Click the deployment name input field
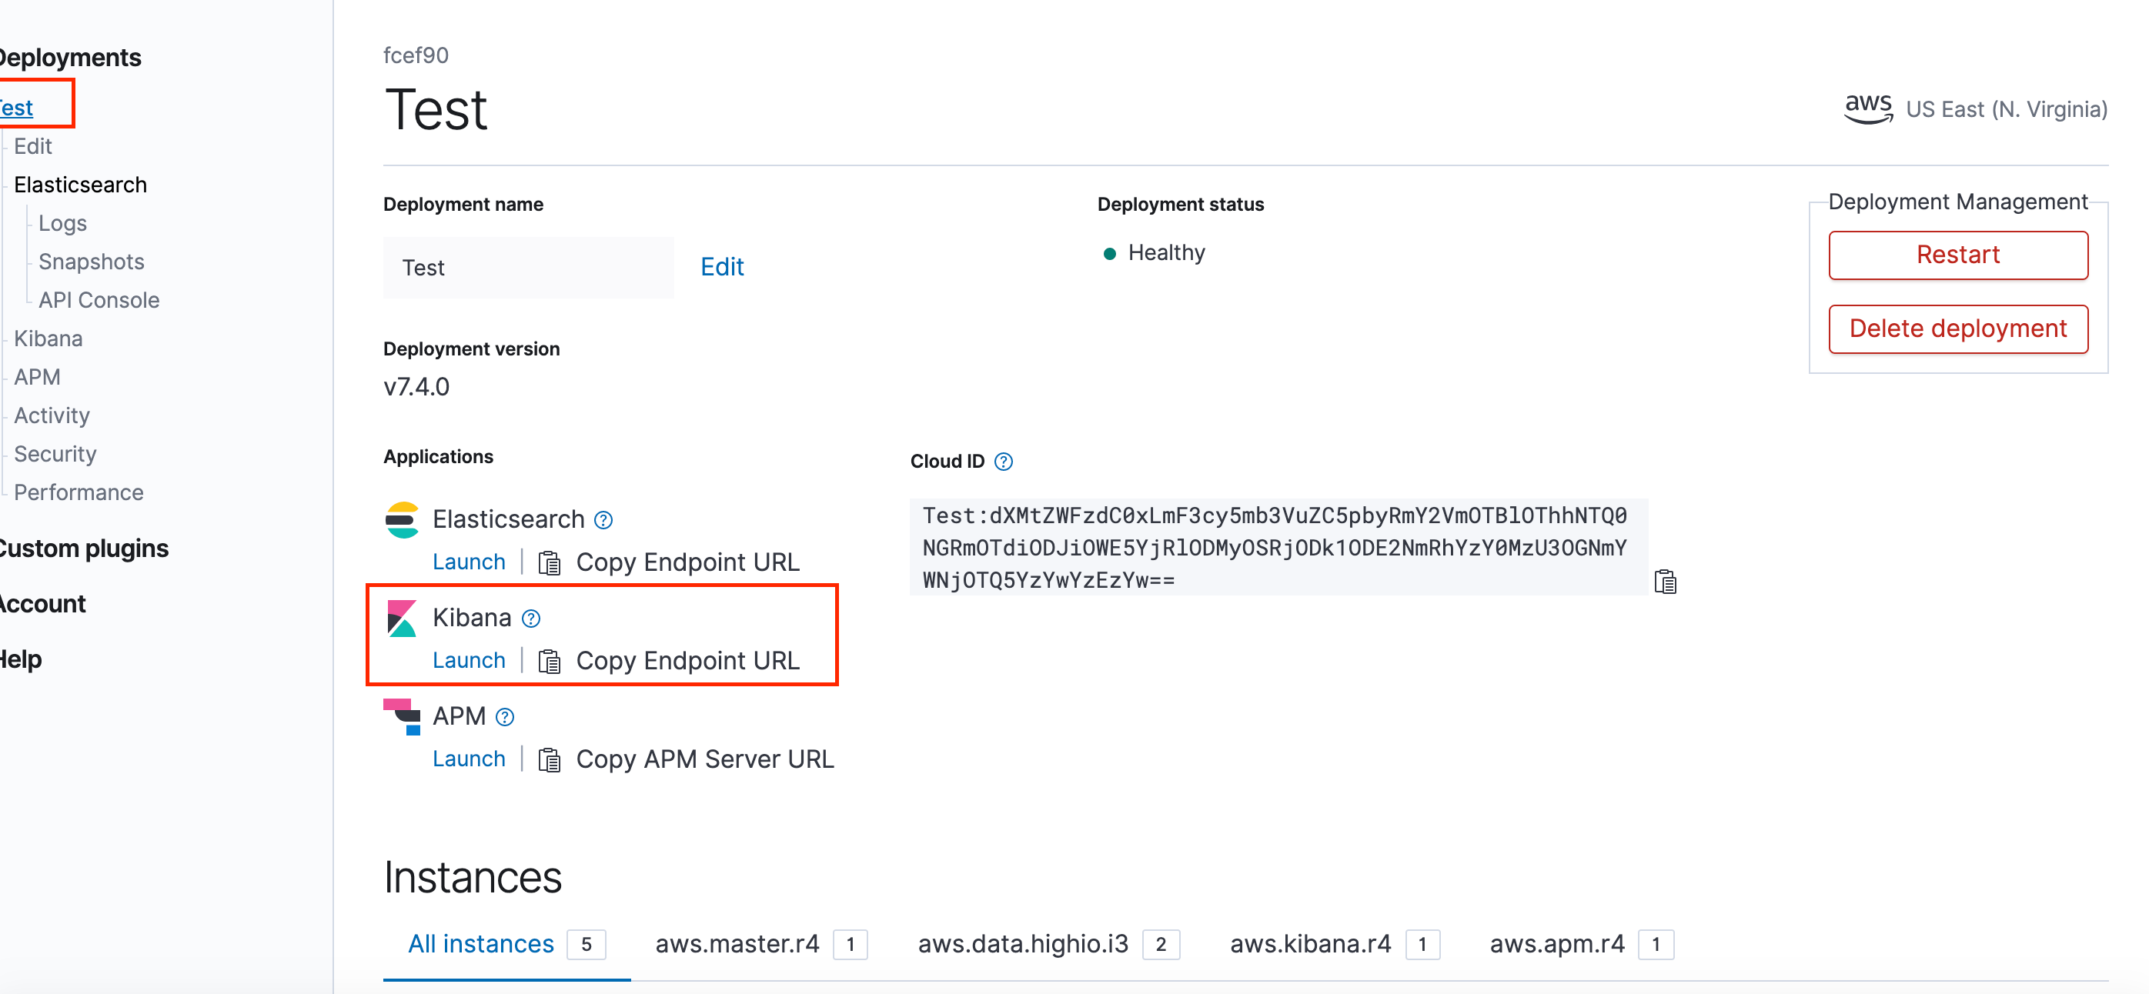Viewport: 2149px width, 994px height. pos(528,267)
